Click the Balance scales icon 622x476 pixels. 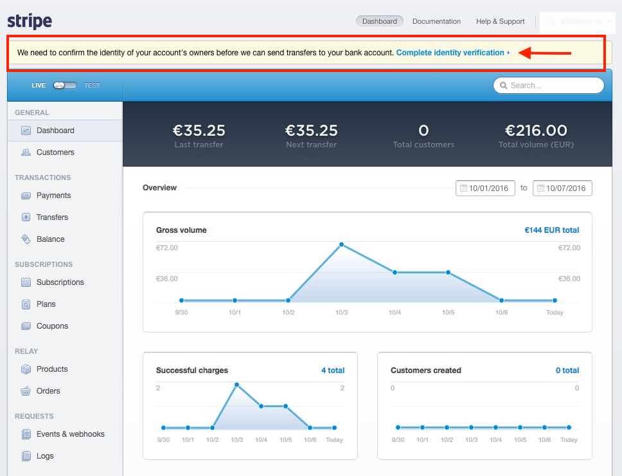coord(26,239)
